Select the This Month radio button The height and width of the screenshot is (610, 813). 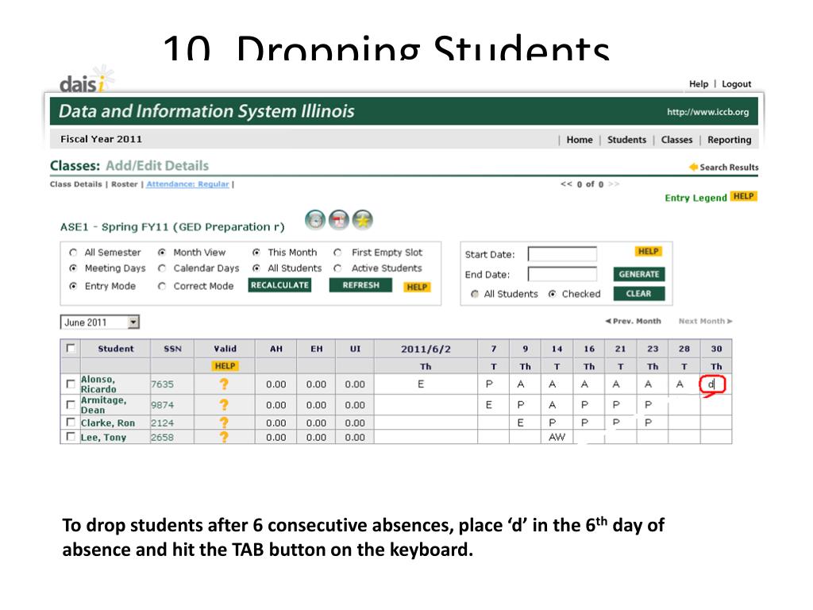pyautogui.click(x=256, y=253)
